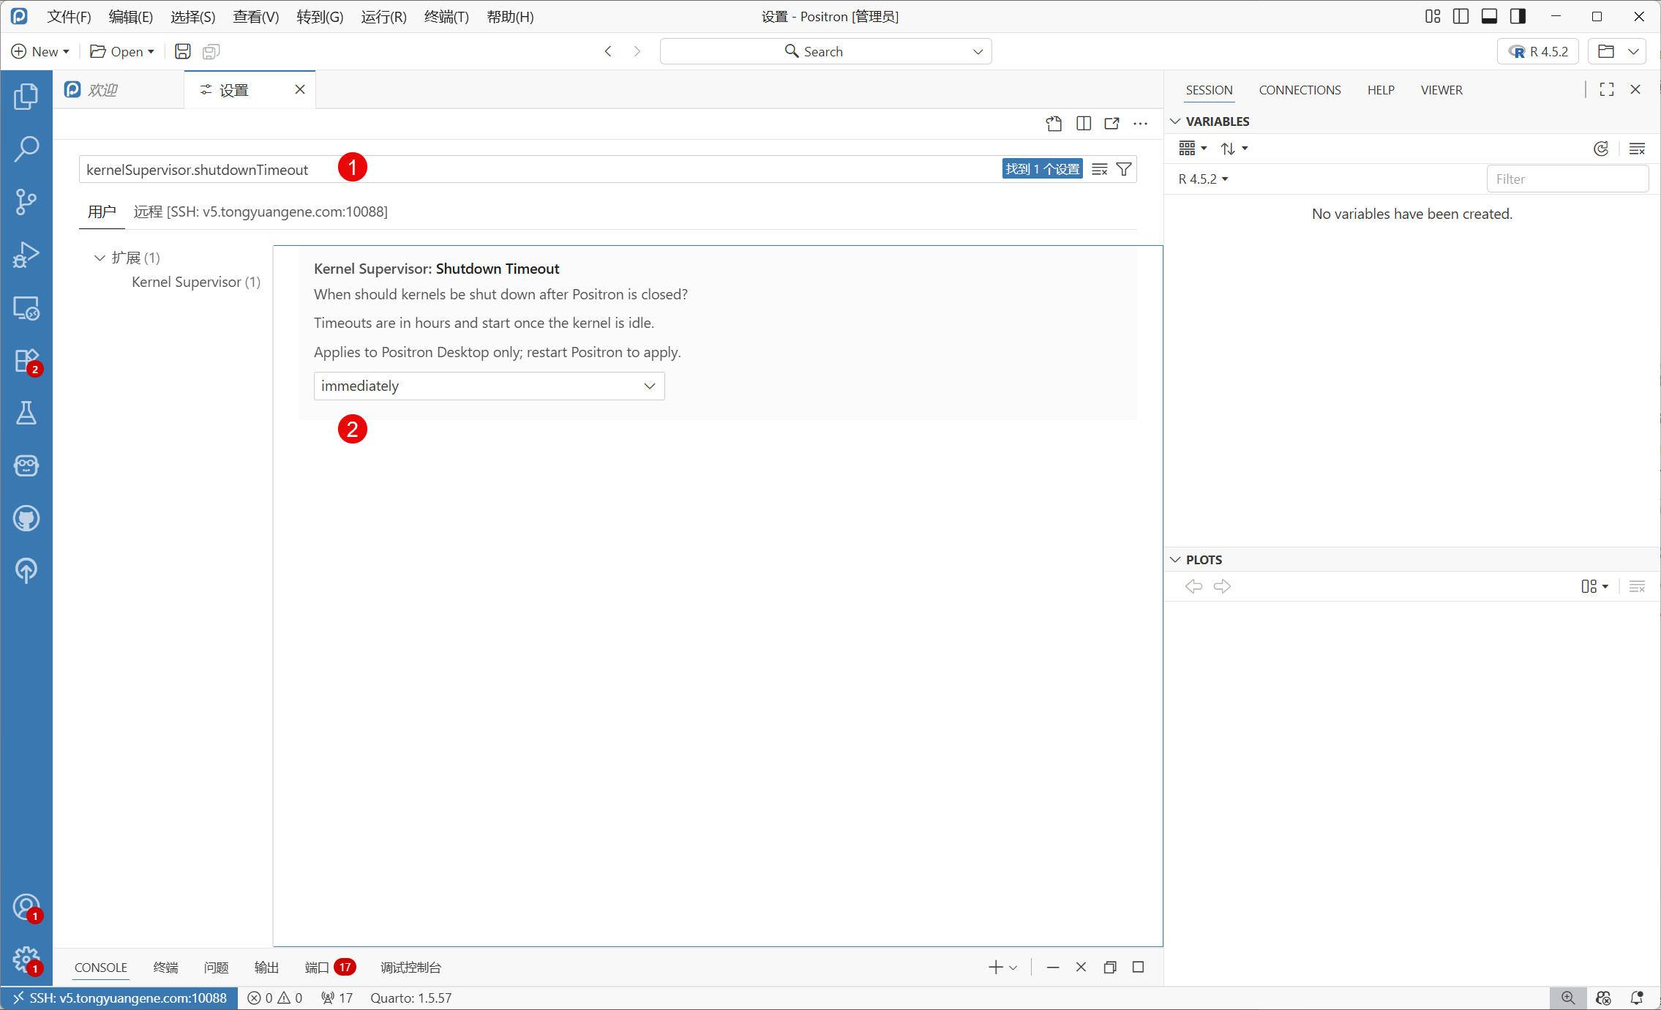Screen dimensions: 1661x1010
Task: Click the Quarto: 1.5.57 status item
Action: [x=410, y=998]
